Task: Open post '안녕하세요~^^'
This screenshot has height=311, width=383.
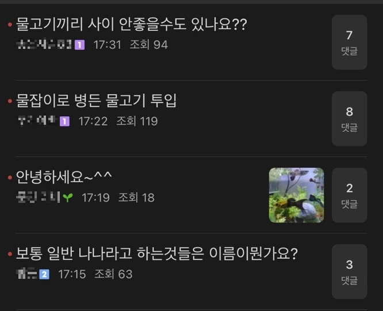Action: (64, 176)
